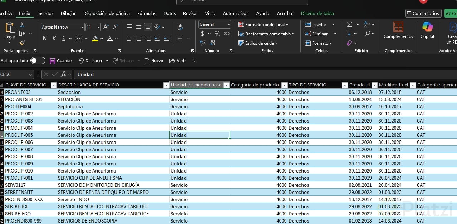
Task: Click the AutoSum sigma icon
Action: coord(349,24)
